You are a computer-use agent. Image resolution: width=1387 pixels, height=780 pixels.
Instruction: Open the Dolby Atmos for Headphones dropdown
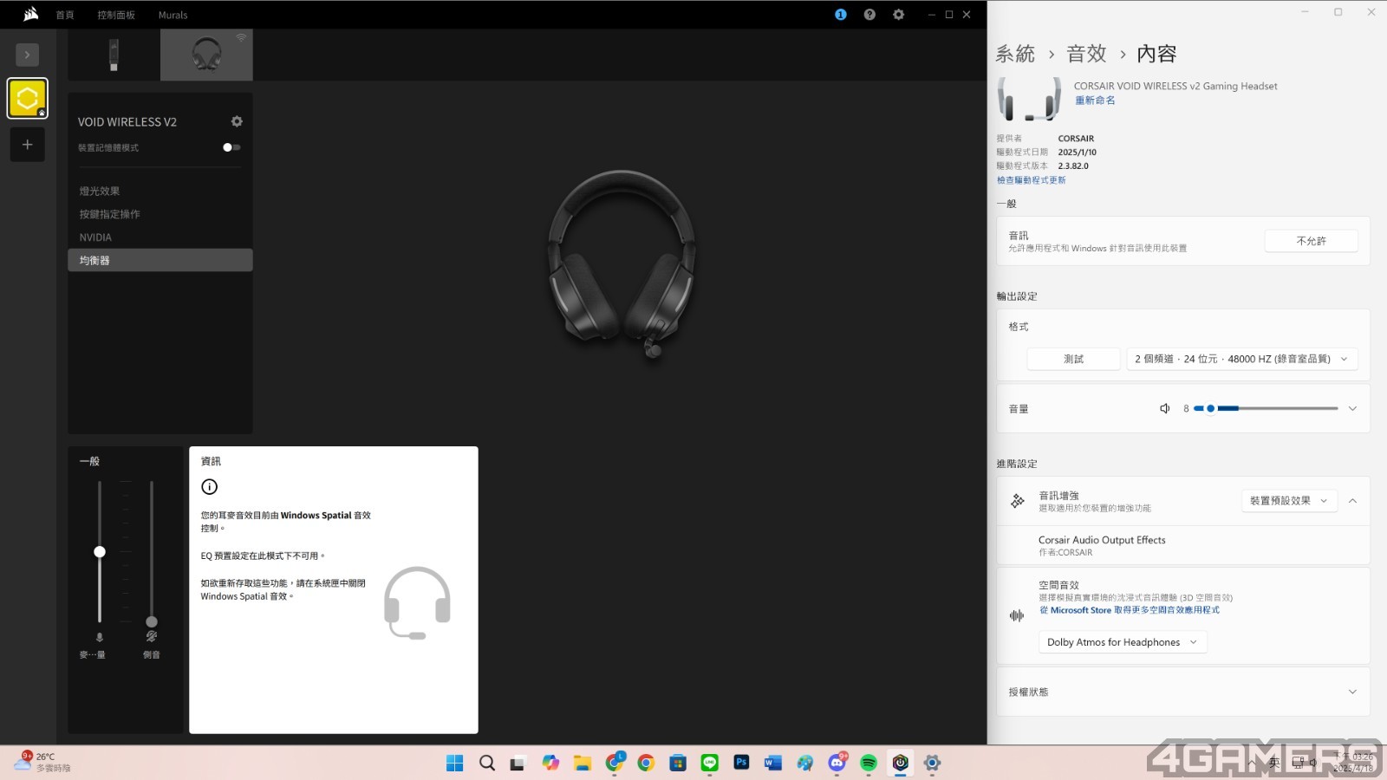[1122, 642]
